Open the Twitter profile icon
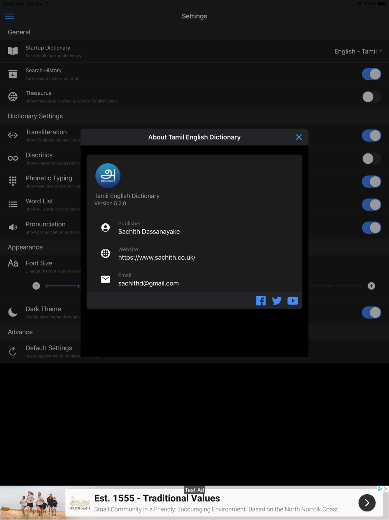 pyautogui.click(x=277, y=301)
